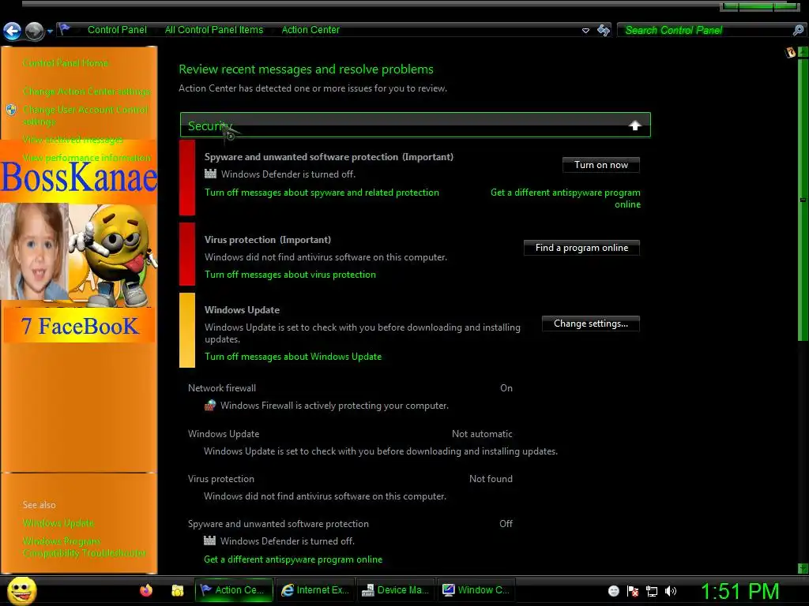Launch Firefox from the taskbar

tap(146, 590)
